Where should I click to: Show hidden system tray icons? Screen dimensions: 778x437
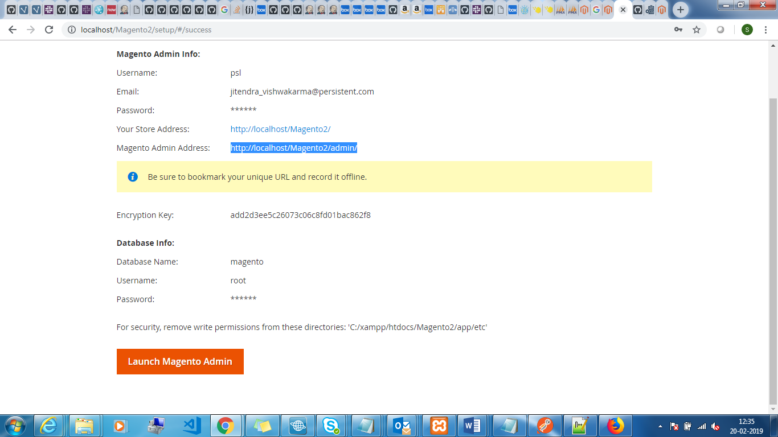click(660, 426)
